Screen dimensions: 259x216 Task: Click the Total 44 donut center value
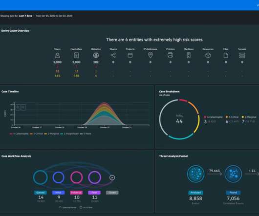(179, 121)
